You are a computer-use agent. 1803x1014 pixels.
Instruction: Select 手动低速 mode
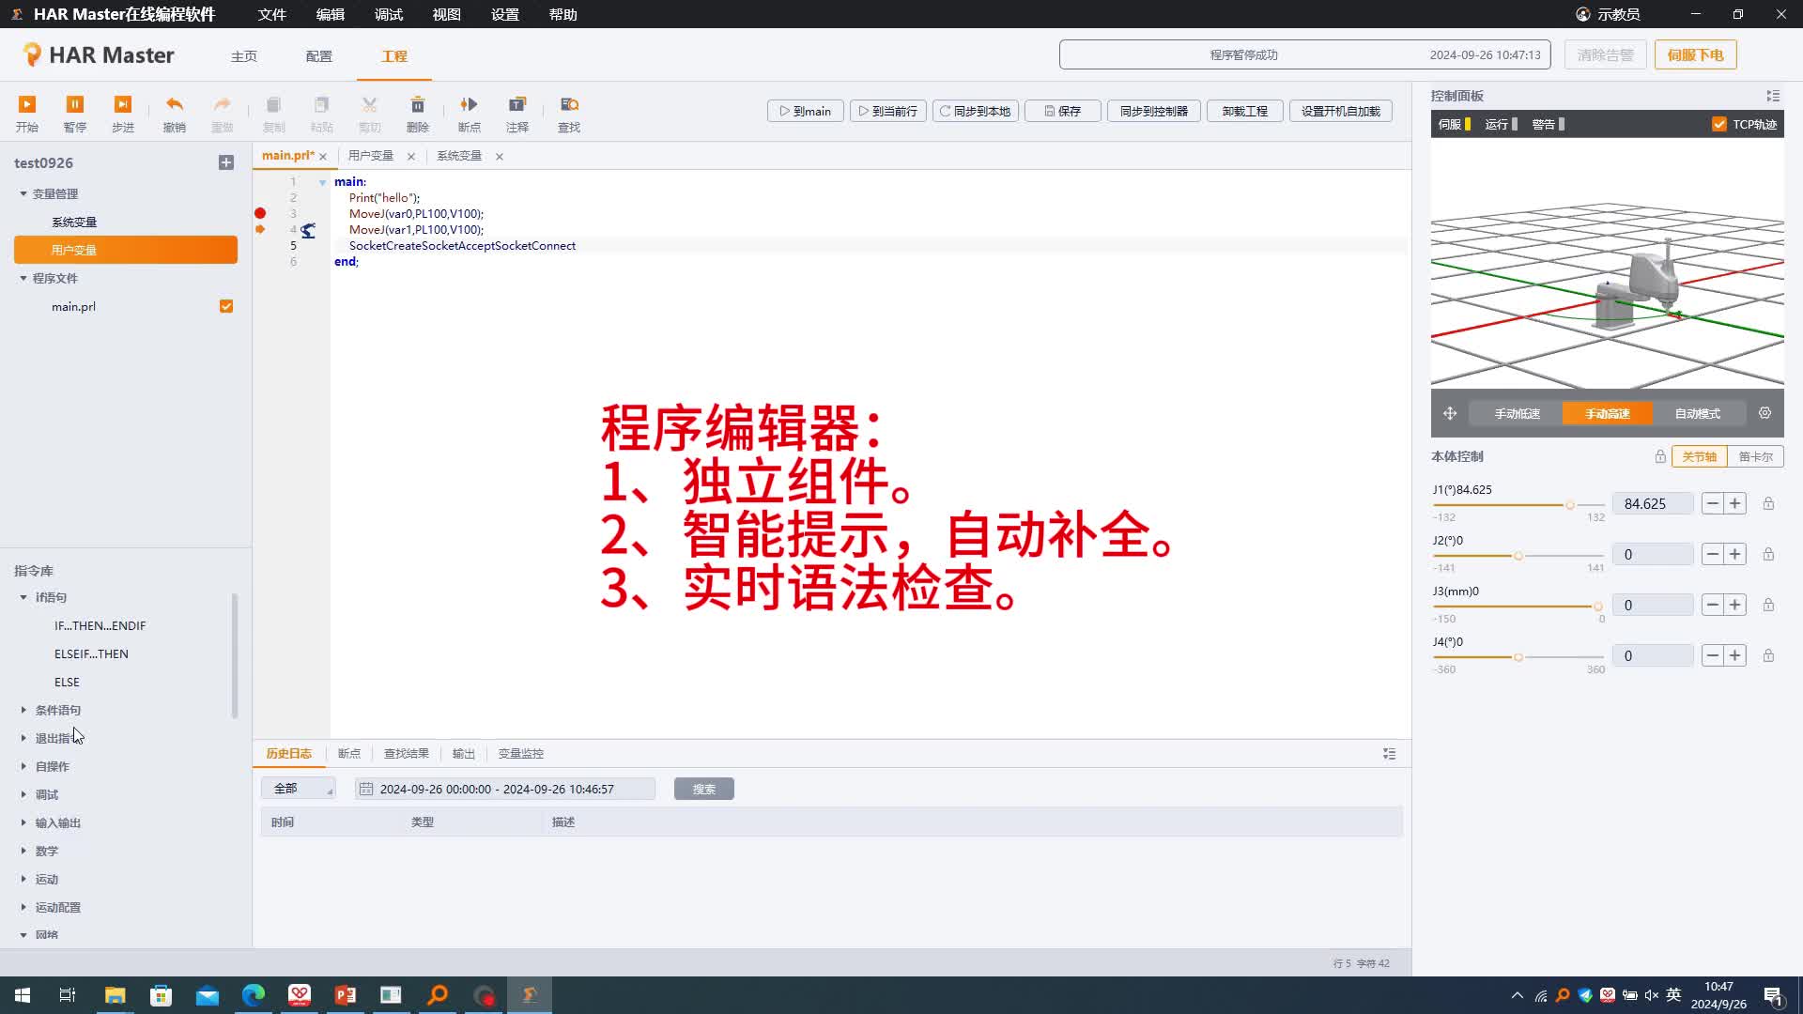1517,413
